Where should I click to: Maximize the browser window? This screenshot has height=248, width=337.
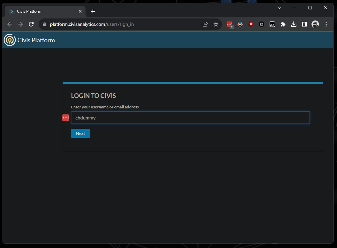310,8
